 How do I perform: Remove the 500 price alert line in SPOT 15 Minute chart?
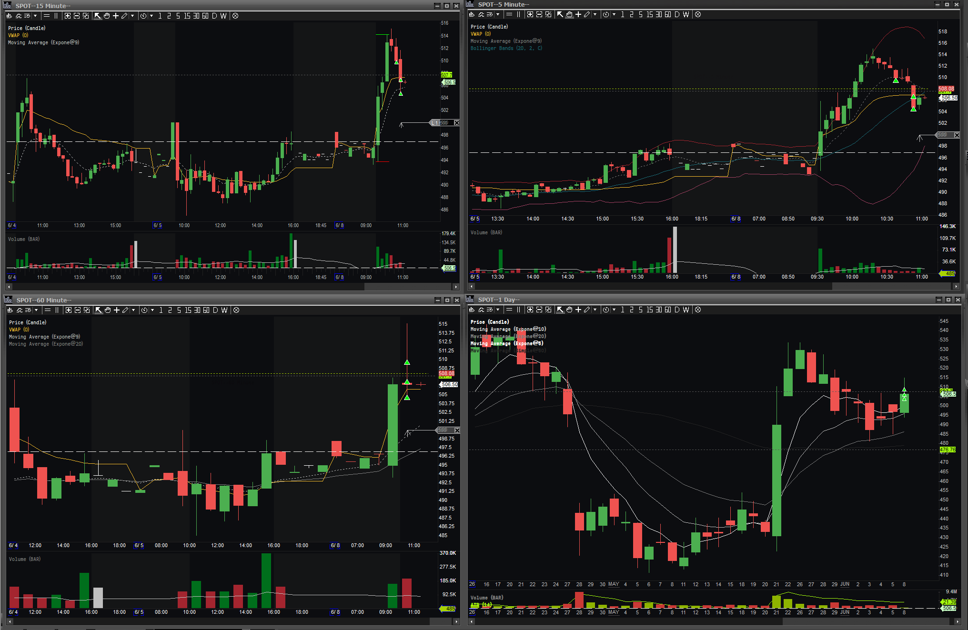[456, 123]
